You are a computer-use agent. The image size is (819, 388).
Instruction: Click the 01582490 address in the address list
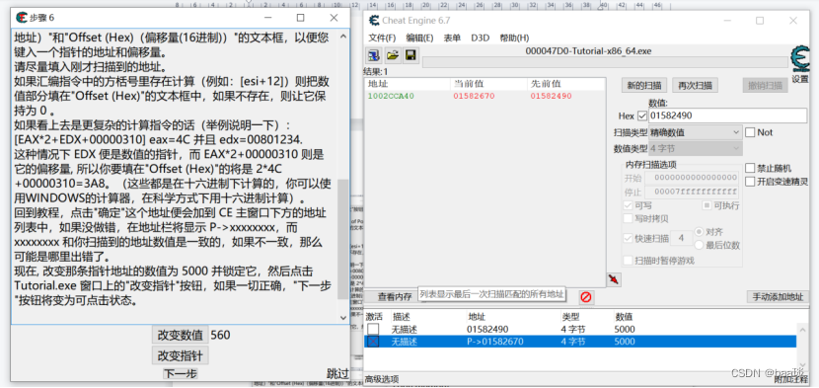coord(487,330)
